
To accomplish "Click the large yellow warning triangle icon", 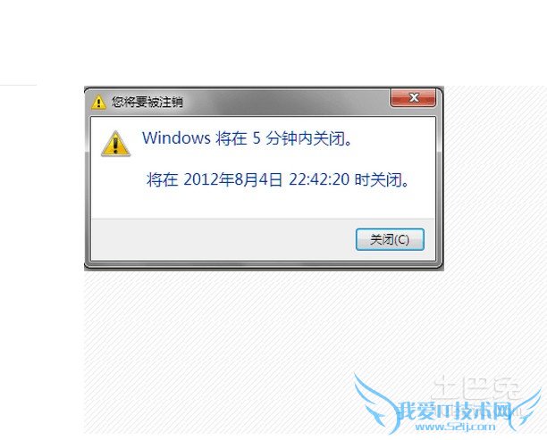I will pos(116,144).
